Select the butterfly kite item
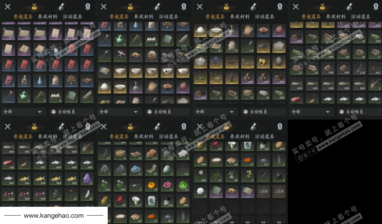 [x=120, y=55]
